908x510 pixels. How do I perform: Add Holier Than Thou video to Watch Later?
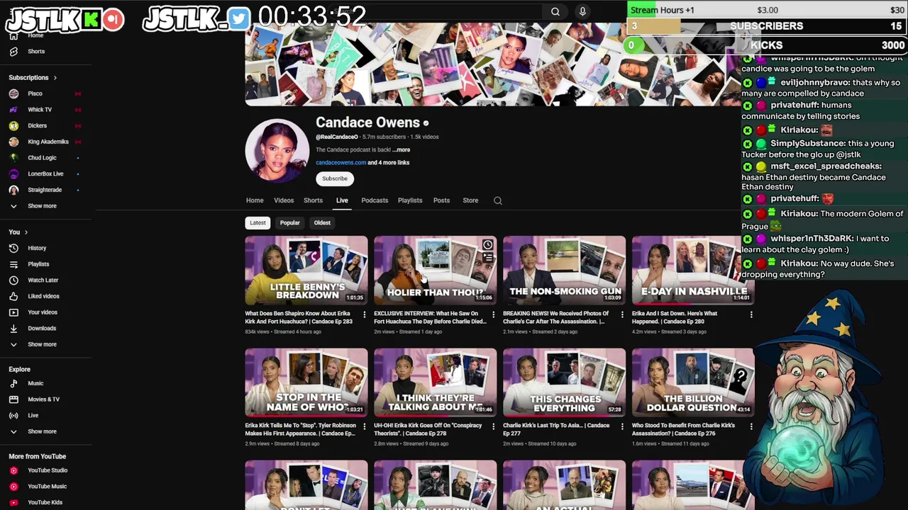pos(487,245)
